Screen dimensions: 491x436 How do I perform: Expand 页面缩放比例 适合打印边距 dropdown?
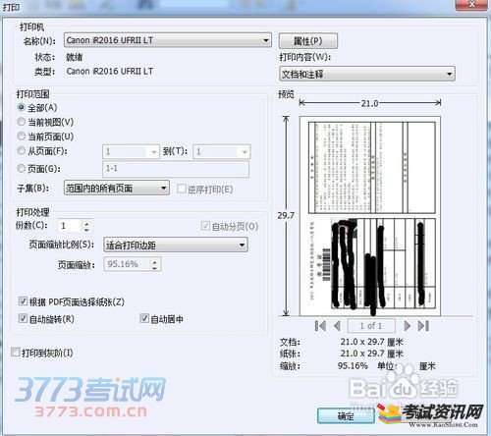[176, 245]
